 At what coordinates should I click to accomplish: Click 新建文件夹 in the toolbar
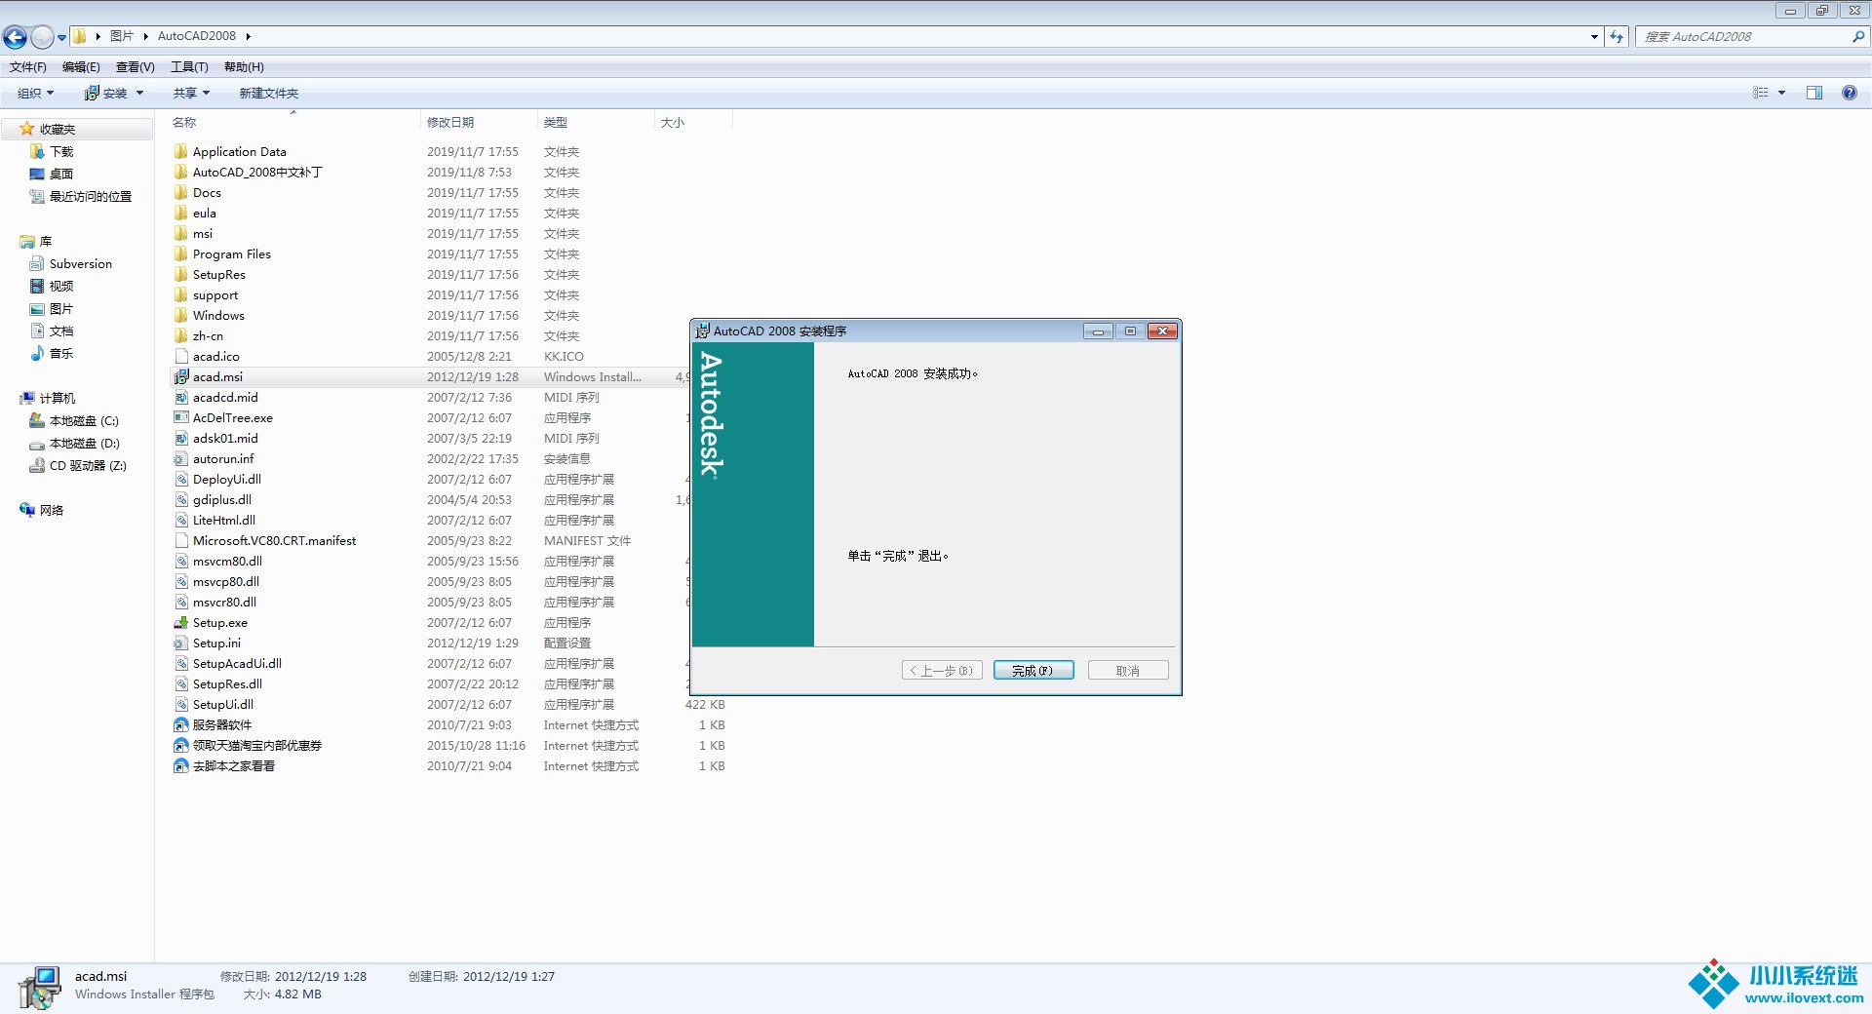(x=269, y=94)
